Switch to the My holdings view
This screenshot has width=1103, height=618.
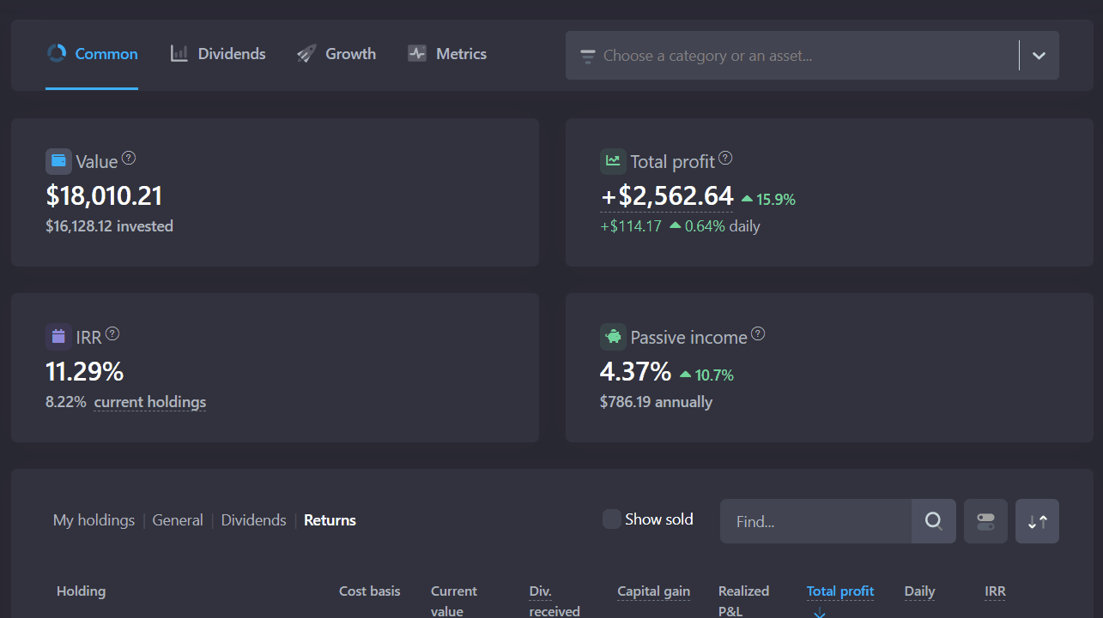pos(94,520)
